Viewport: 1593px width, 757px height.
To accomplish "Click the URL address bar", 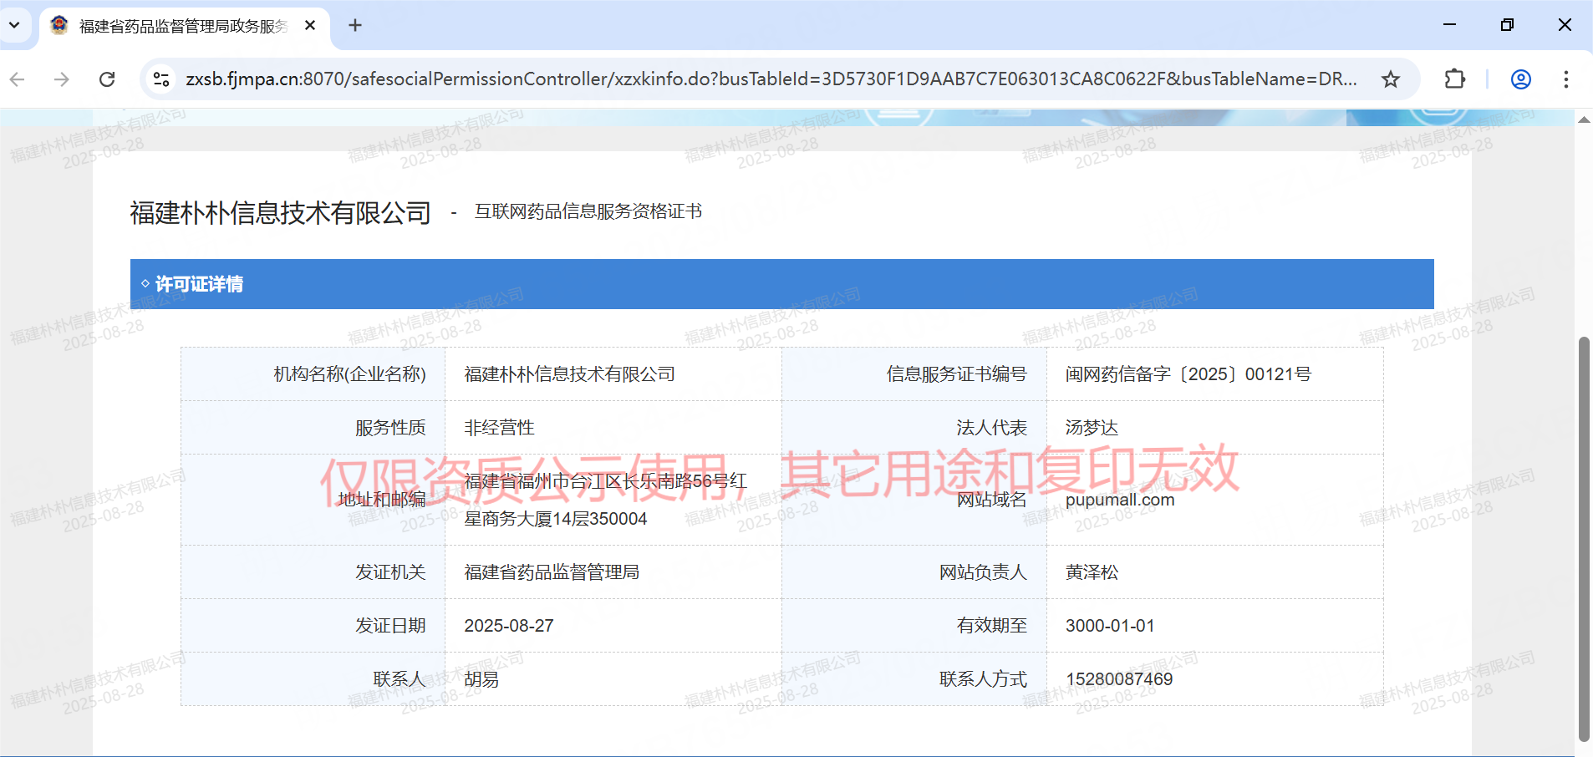I will (769, 79).
